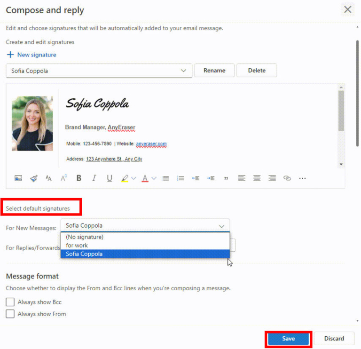Close the Compose and reply panel
The image size is (361, 349).
tap(348, 9)
